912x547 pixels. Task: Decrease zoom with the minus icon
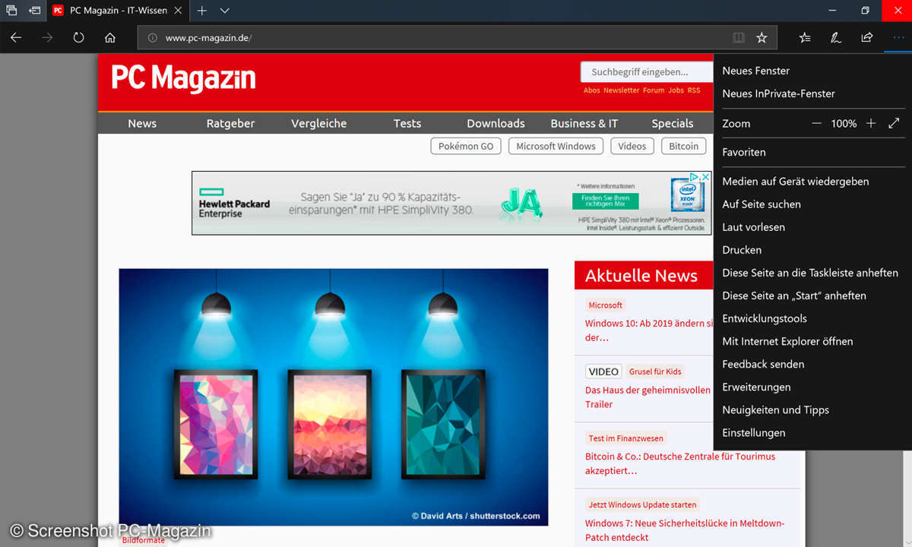(x=817, y=123)
